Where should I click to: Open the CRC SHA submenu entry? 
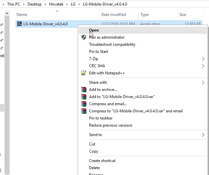(143, 66)
